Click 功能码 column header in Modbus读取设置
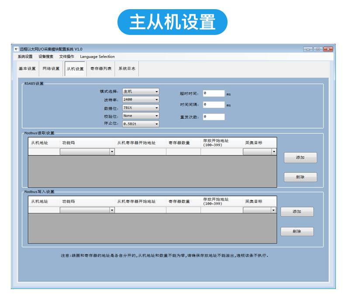 click(87, 143)
